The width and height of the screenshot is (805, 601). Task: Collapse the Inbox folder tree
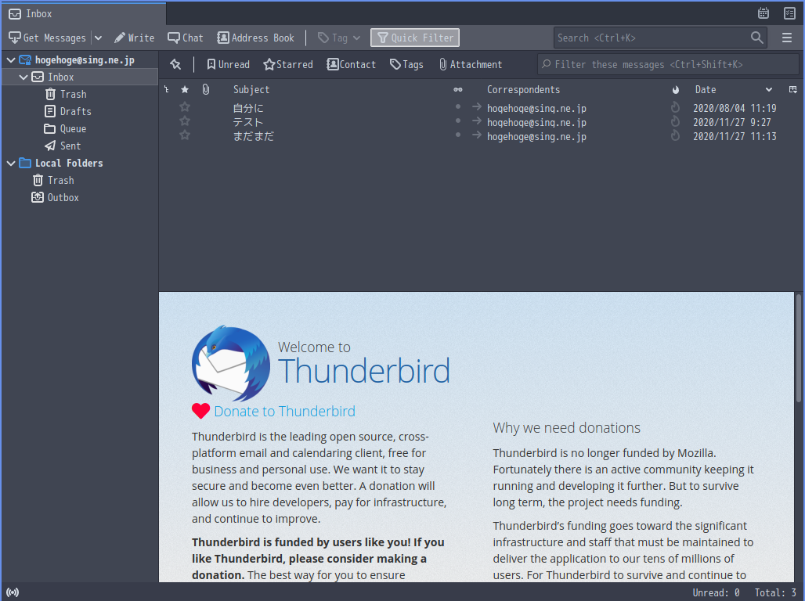point(23,77)
